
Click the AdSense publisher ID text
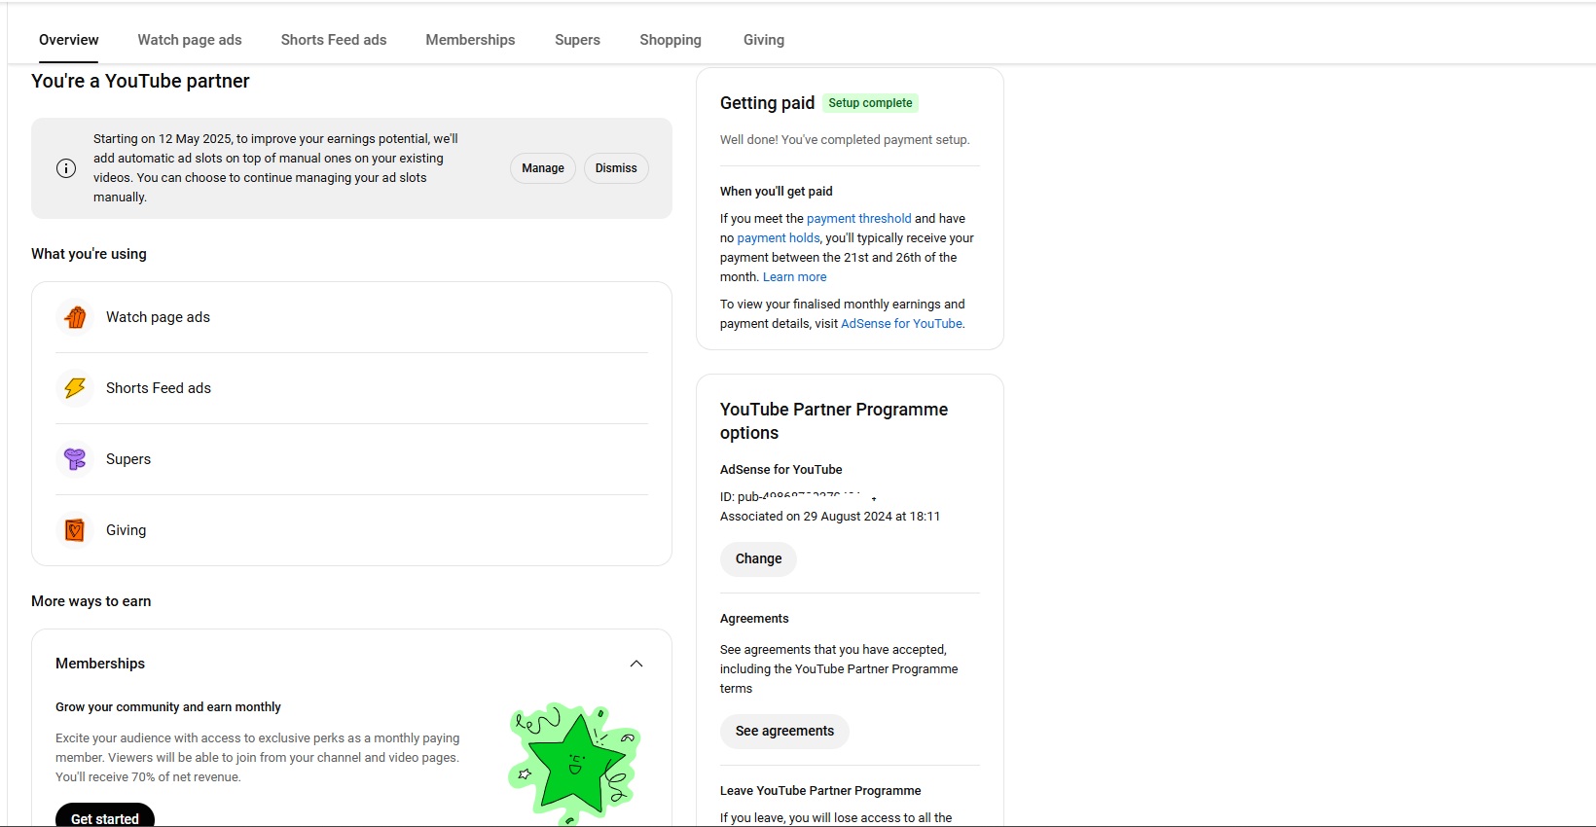click(x=798, y=497)
